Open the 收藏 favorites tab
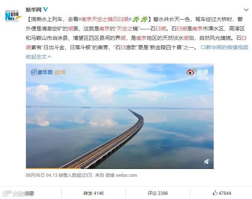Image resolution: width=252 pixels, height=199 pixels. click(29, 193)
